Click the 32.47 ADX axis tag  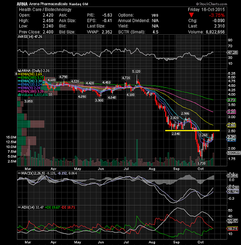[232, 221]
